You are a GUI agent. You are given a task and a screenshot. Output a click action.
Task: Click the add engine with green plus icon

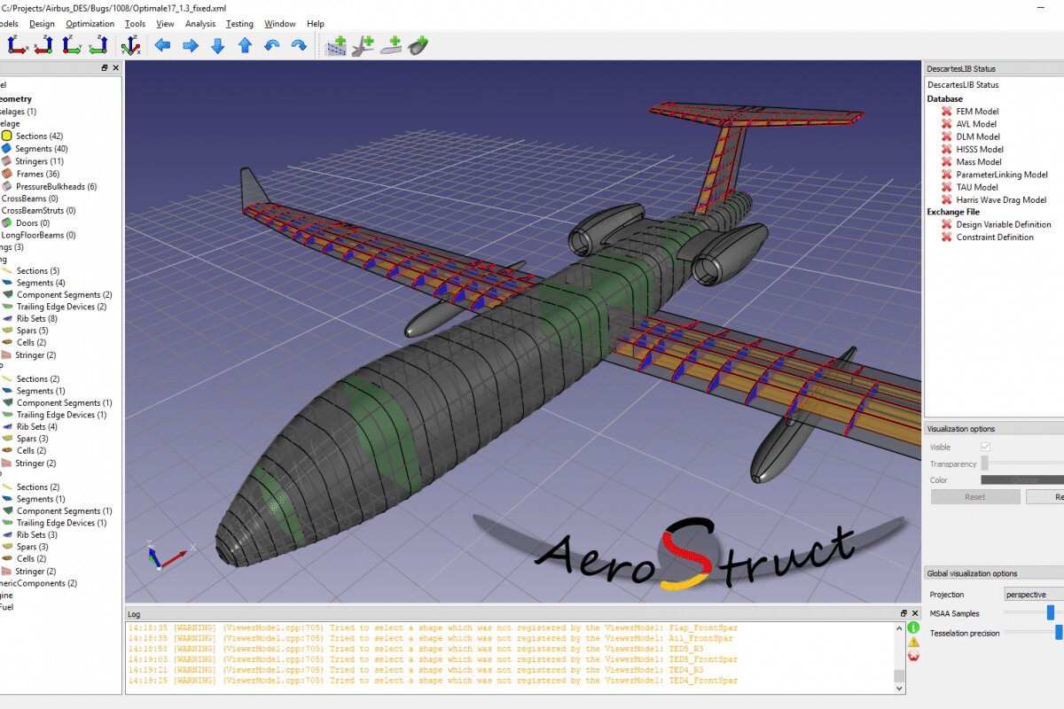click(417, 45)
